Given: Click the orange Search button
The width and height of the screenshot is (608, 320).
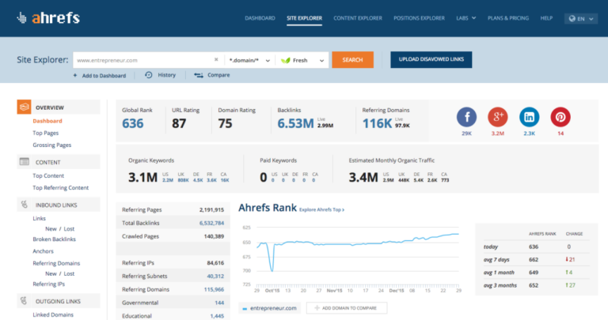Looking at the screenshot, I should click(352, 60).
